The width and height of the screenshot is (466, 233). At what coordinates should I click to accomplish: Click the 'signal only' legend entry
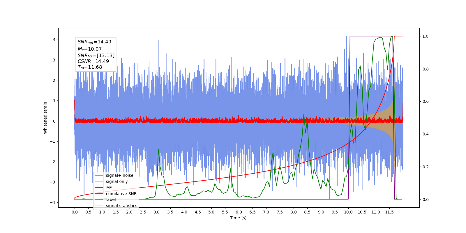click(117, 181)
